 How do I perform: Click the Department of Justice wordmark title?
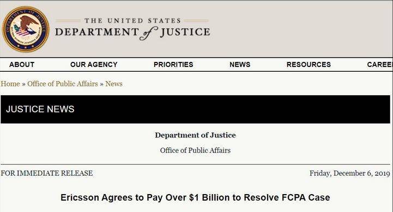(x=132, y=33)
